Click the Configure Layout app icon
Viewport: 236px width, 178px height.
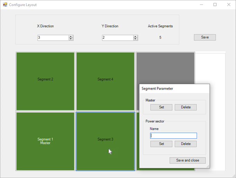[5, 4]
